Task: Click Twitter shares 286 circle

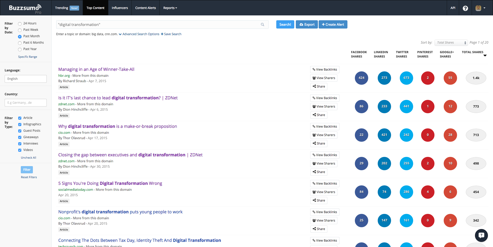Action: [406, 192]
